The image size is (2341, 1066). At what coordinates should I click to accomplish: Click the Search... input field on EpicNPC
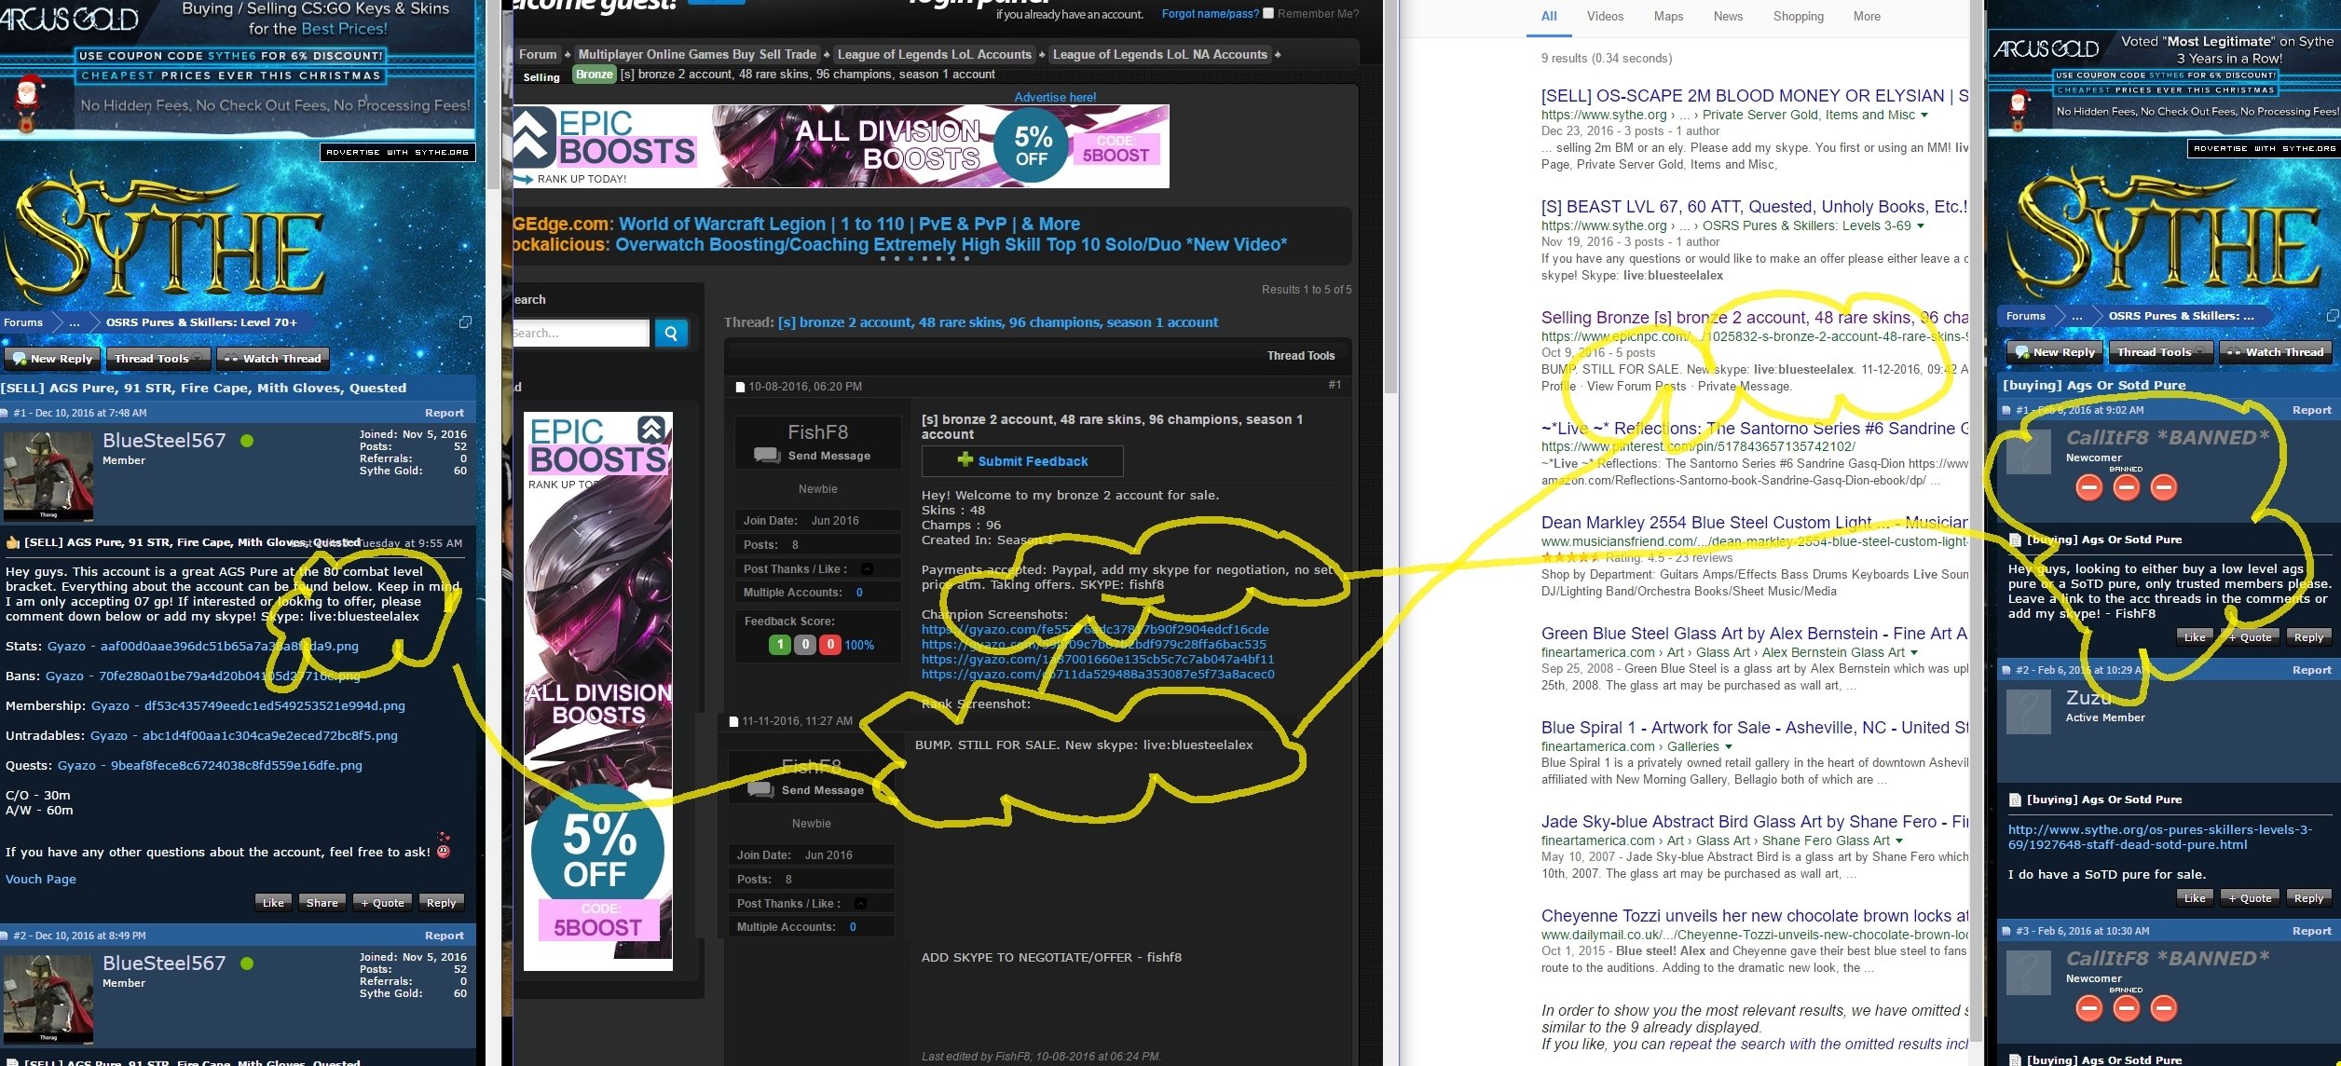click(580, 333)
